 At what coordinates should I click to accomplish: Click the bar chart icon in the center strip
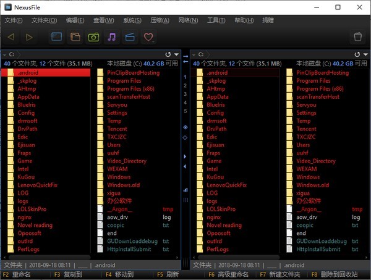185,190
